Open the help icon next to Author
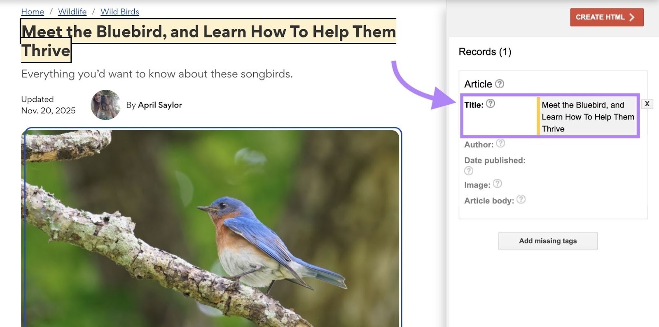Image resolution: width=659 pixels, height=327 pixels. [500, 143]
